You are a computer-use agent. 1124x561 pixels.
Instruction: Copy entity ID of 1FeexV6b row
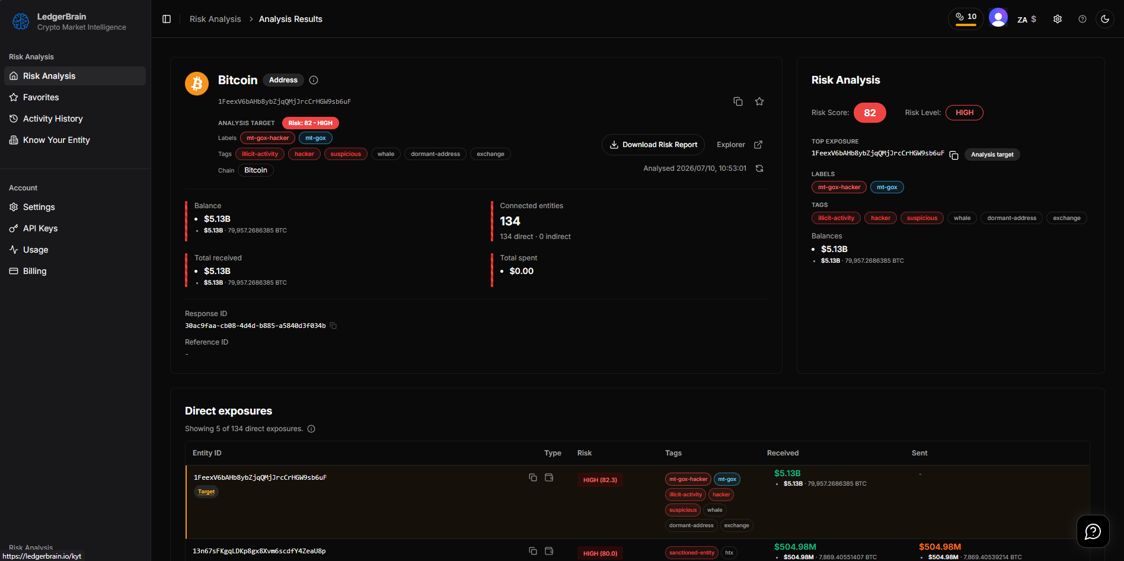(533, 477)
